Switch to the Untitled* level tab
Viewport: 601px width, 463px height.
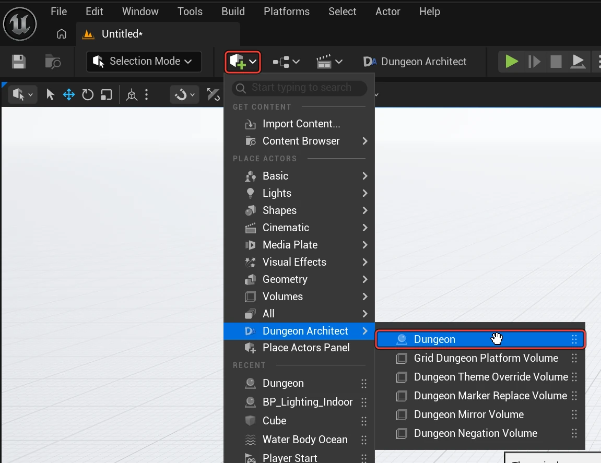point(158,34)
